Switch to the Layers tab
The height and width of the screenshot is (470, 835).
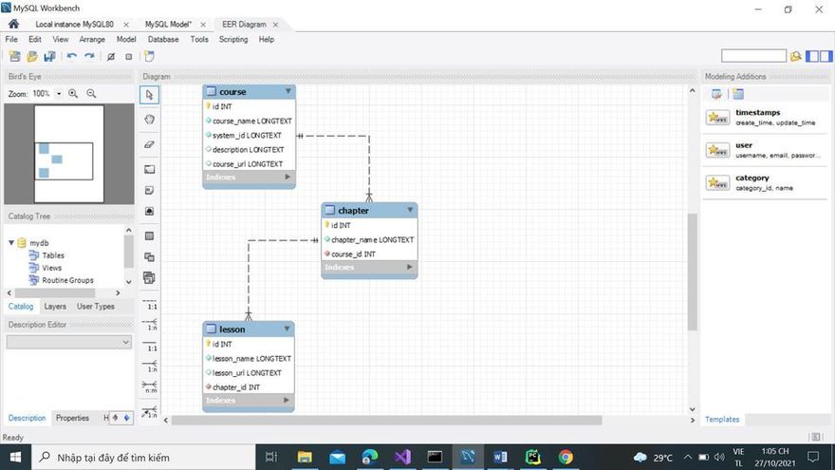click(x=55, y=307)
